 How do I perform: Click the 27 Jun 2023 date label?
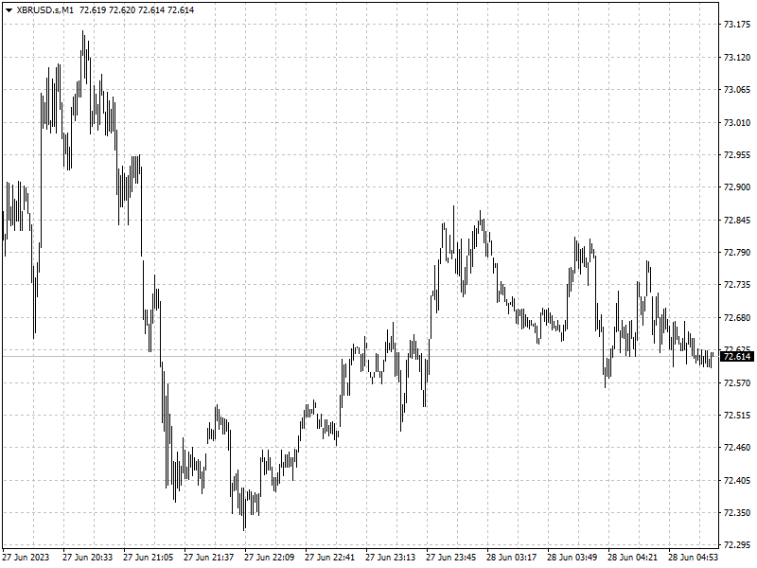(x=26, y=558)
